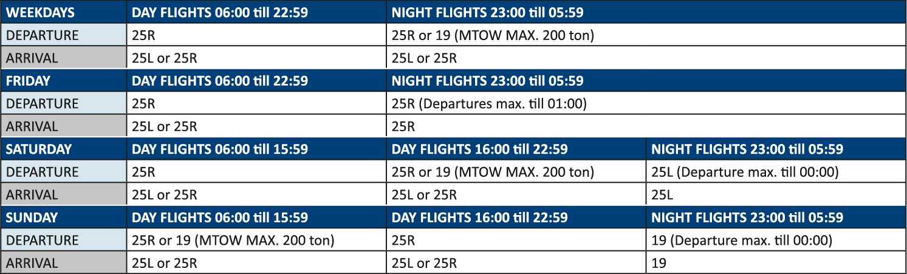Select Weekdays night departure 25R or 19 cell

646,35
